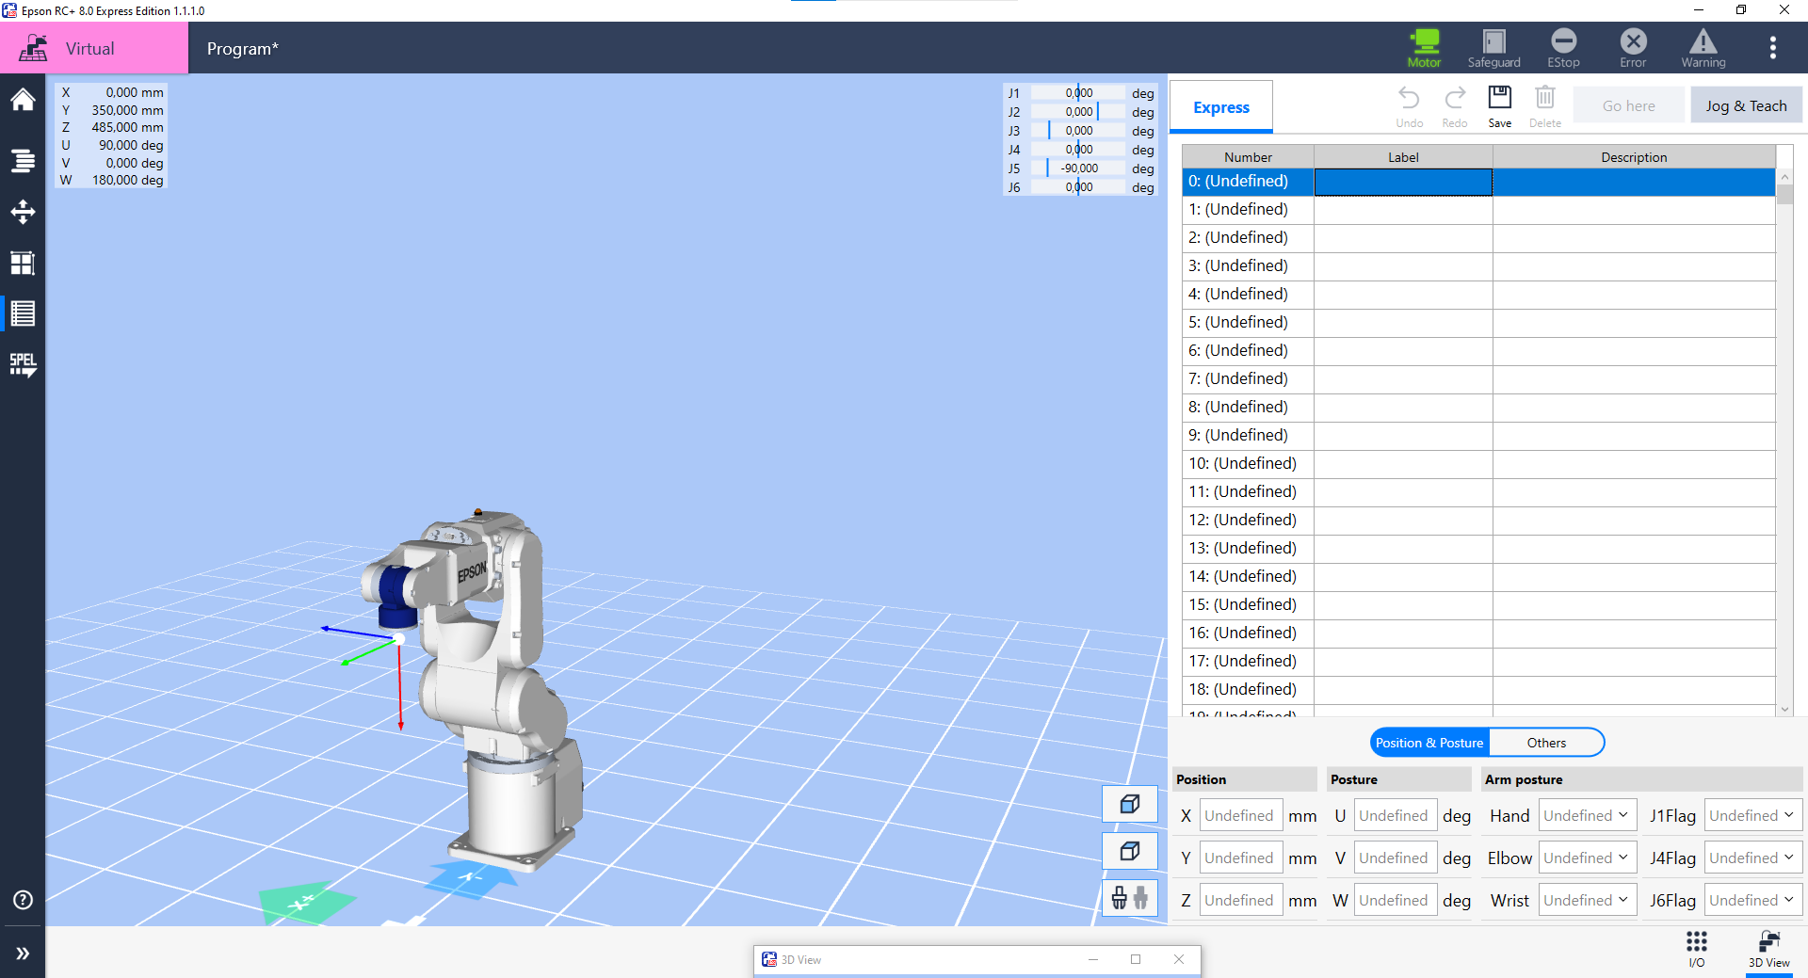Viewport: 1808px width, 978px height.
Task: Open the I/O panel
Action: tap(1697, 950)
